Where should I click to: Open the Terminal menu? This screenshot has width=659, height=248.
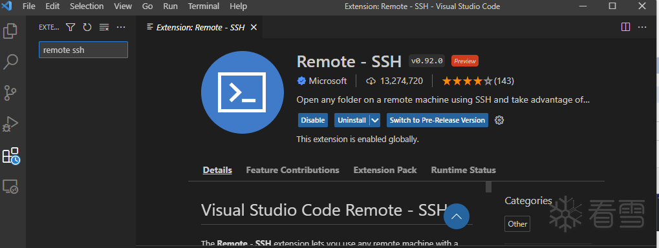pyautogui.click(x=204, y=6)
